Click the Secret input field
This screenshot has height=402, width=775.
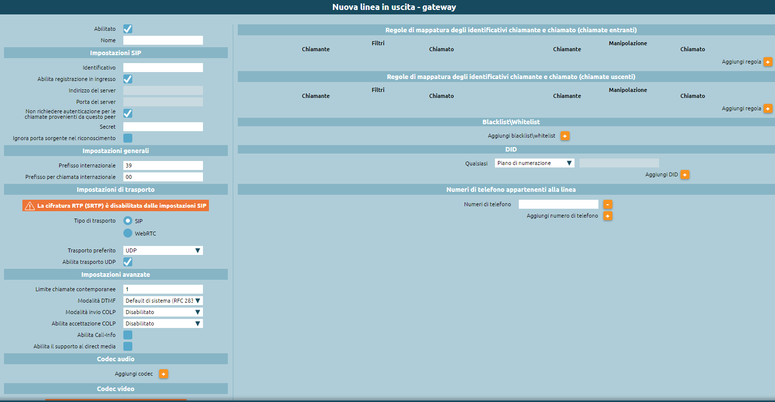point(163,127)
